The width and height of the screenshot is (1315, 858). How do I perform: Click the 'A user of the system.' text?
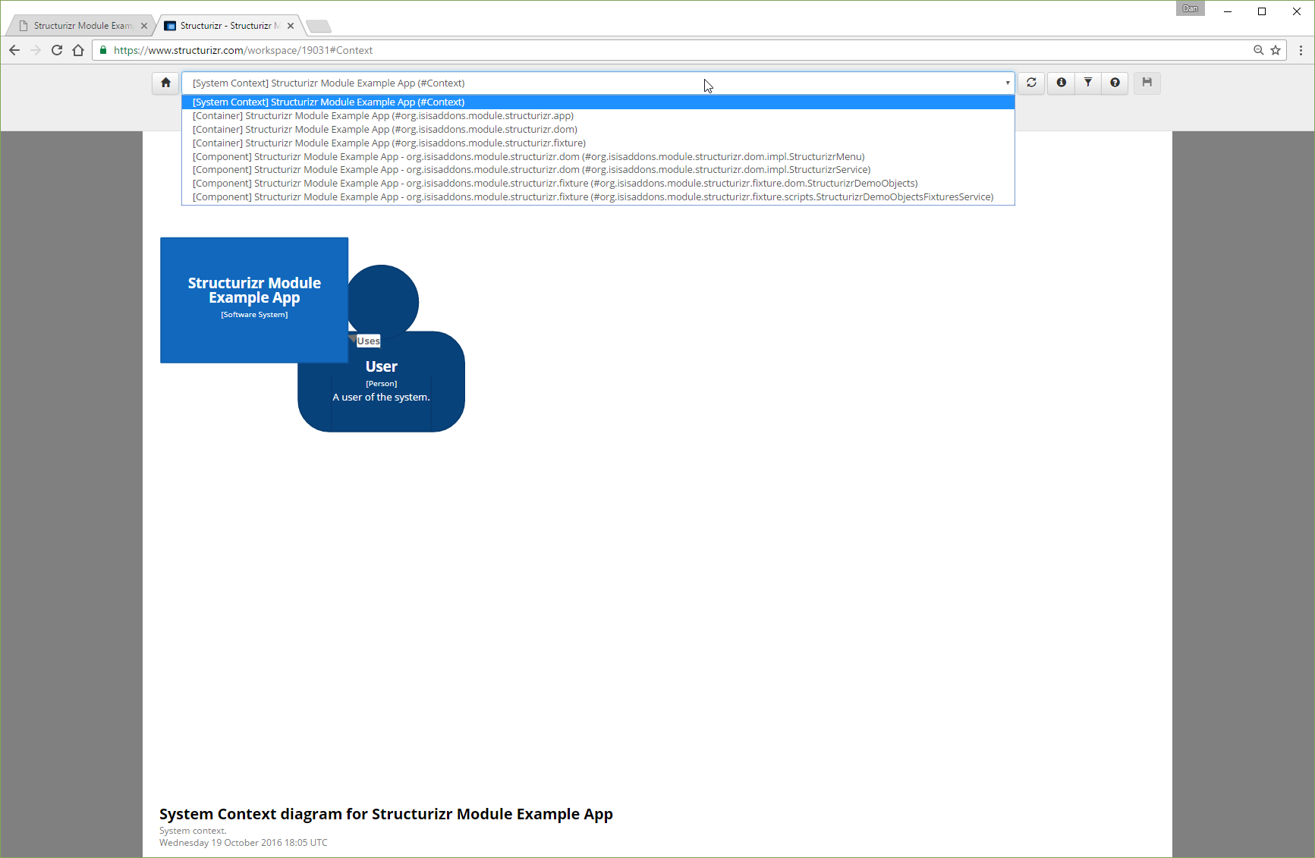click(x=381, y=398)
